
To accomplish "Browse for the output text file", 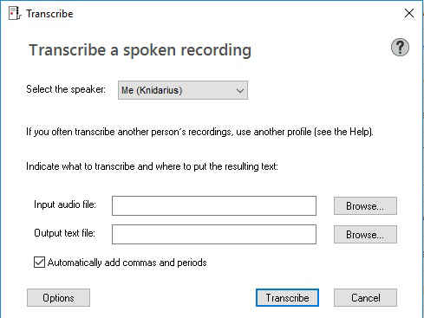I will [365, 235].
